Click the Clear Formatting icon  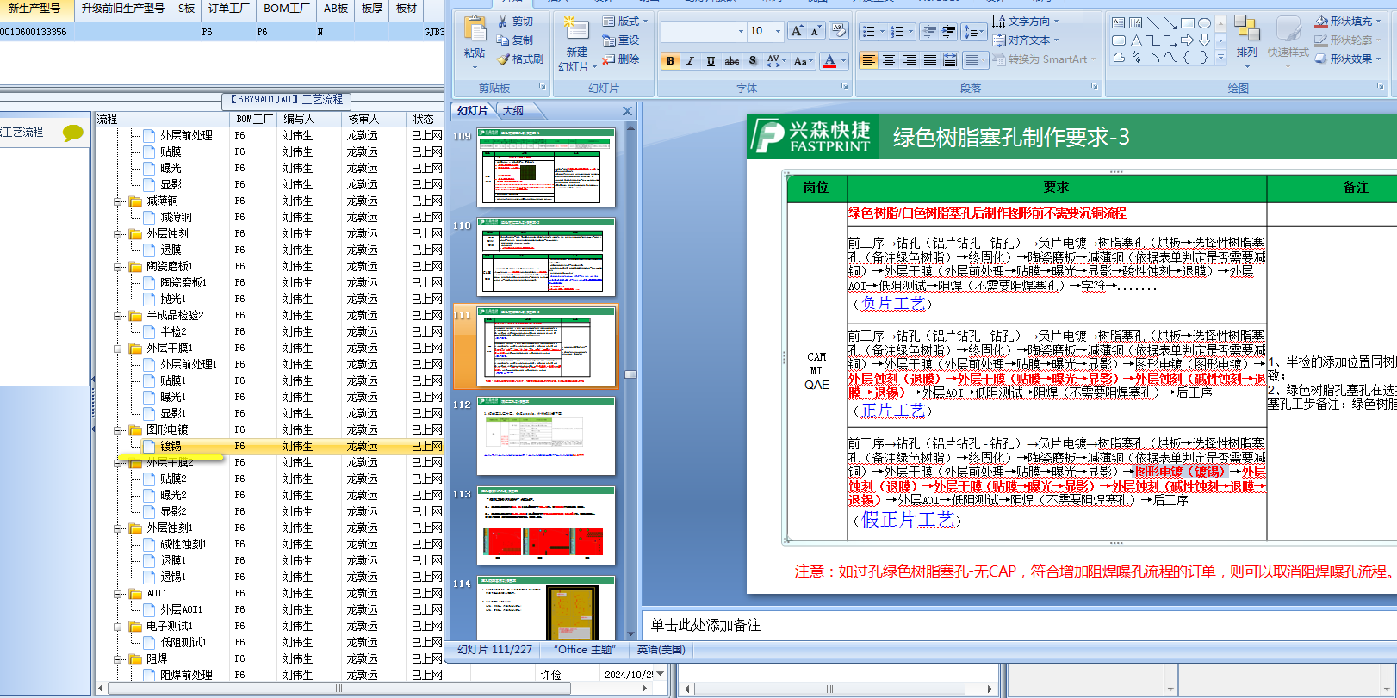click(838, 31)
